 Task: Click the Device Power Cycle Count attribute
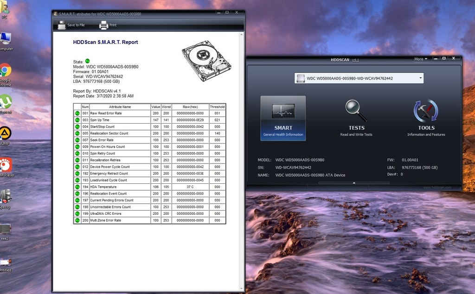coord(109,167)
